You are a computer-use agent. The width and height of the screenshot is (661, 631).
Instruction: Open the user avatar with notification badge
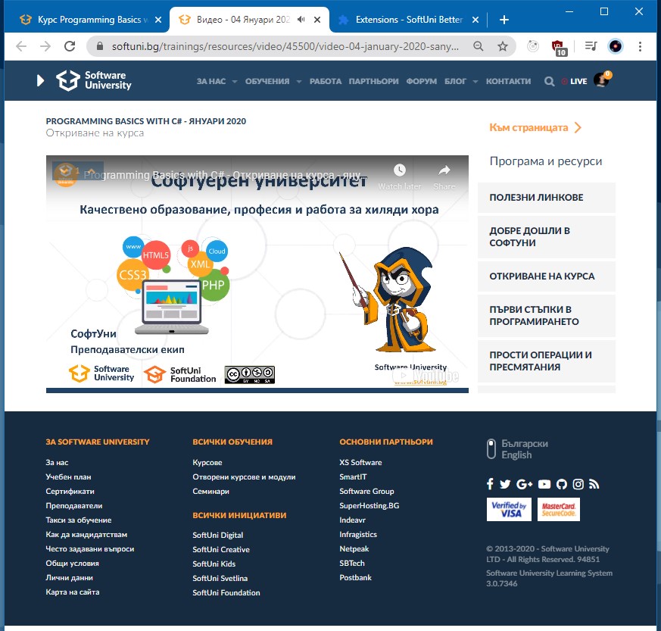click(601, 80)
